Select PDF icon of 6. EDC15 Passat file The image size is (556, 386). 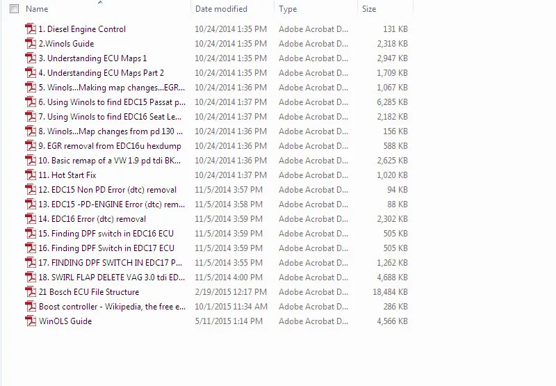tap(31, 102)
